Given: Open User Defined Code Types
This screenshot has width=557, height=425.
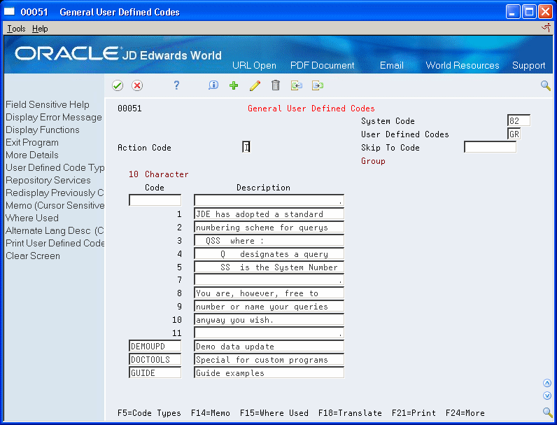Looking at the screenshot, I should click(55, 168).
